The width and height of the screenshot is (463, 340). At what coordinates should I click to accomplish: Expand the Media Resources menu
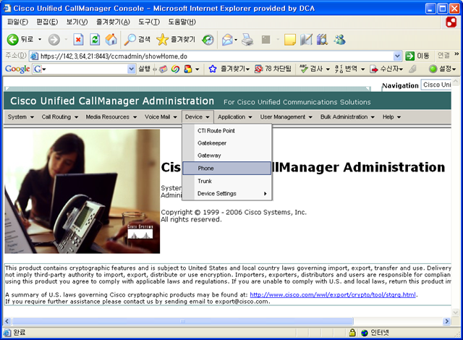click(x=111, y=117)
